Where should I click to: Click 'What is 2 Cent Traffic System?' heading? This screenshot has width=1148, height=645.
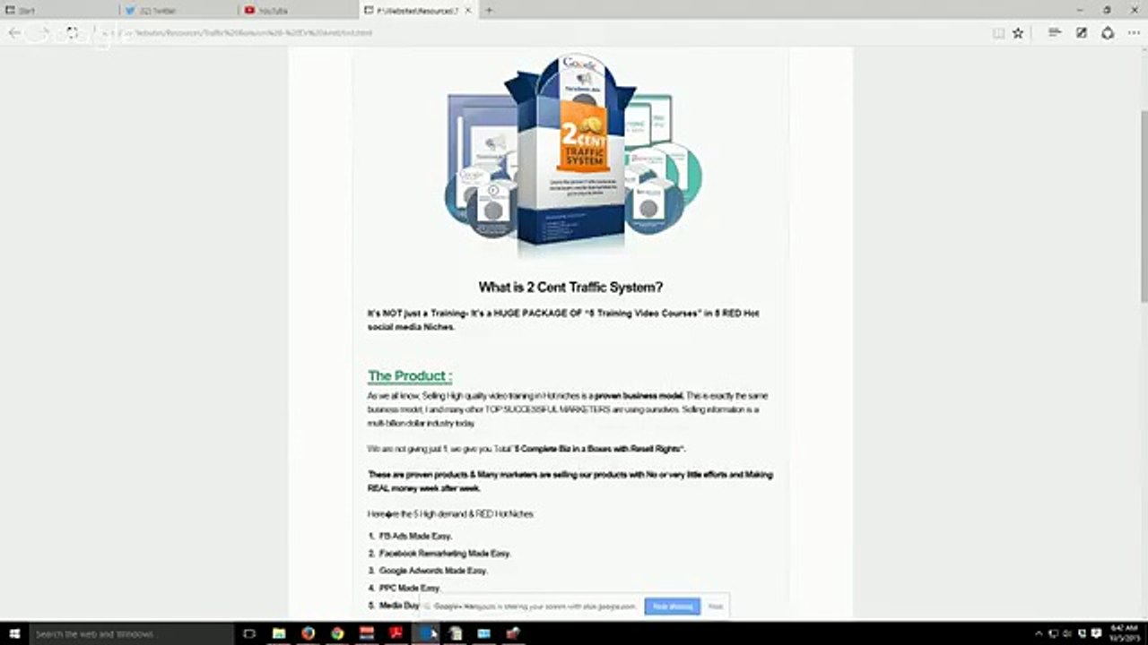pos(570,288)
